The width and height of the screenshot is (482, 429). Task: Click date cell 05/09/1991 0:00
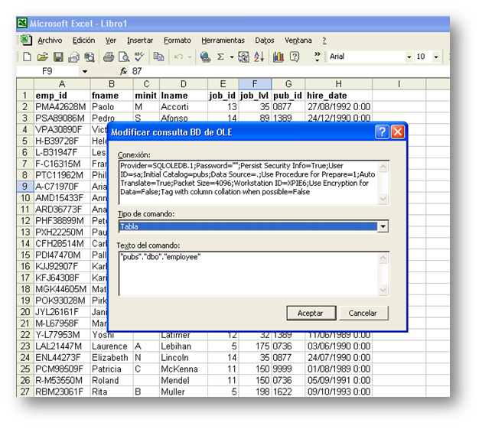pyautogui.click(x=338, y=381)
